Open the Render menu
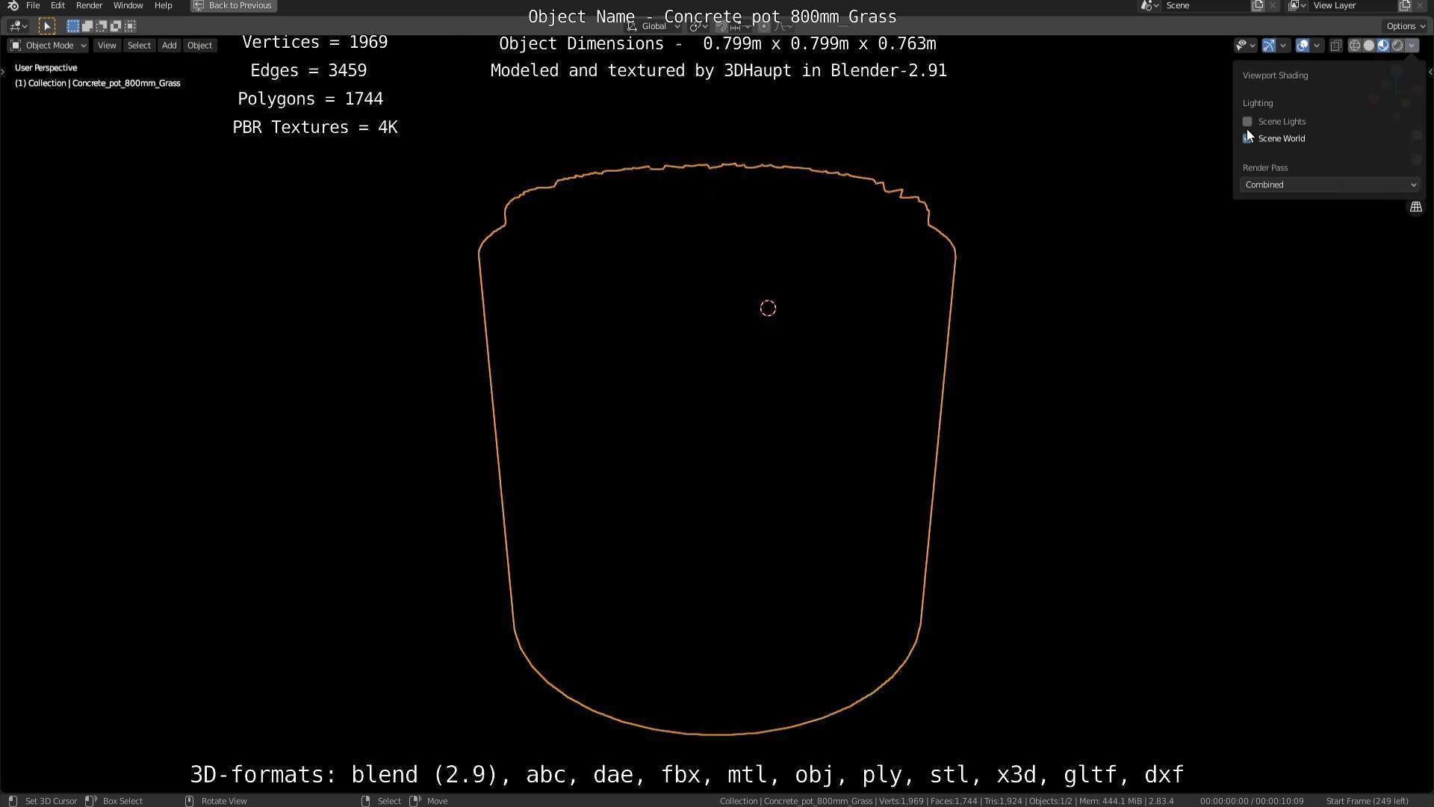Viewport: 1434px width, 807px height. 89,5
